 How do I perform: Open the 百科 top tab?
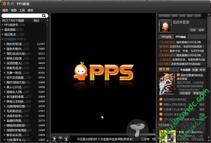pos(175,16)
